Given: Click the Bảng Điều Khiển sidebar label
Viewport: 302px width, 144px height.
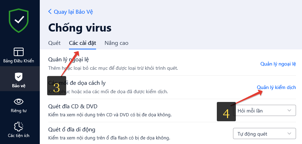Looking at the screenshot, I should pyautogui.click(x=19, y=61).
